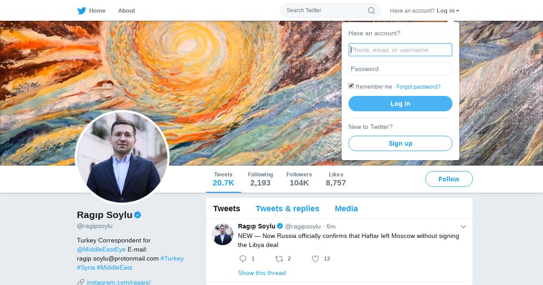This screenshot has height=285, width=543.
Task: Click the search magnifier icon
Action: click(372, 10)
